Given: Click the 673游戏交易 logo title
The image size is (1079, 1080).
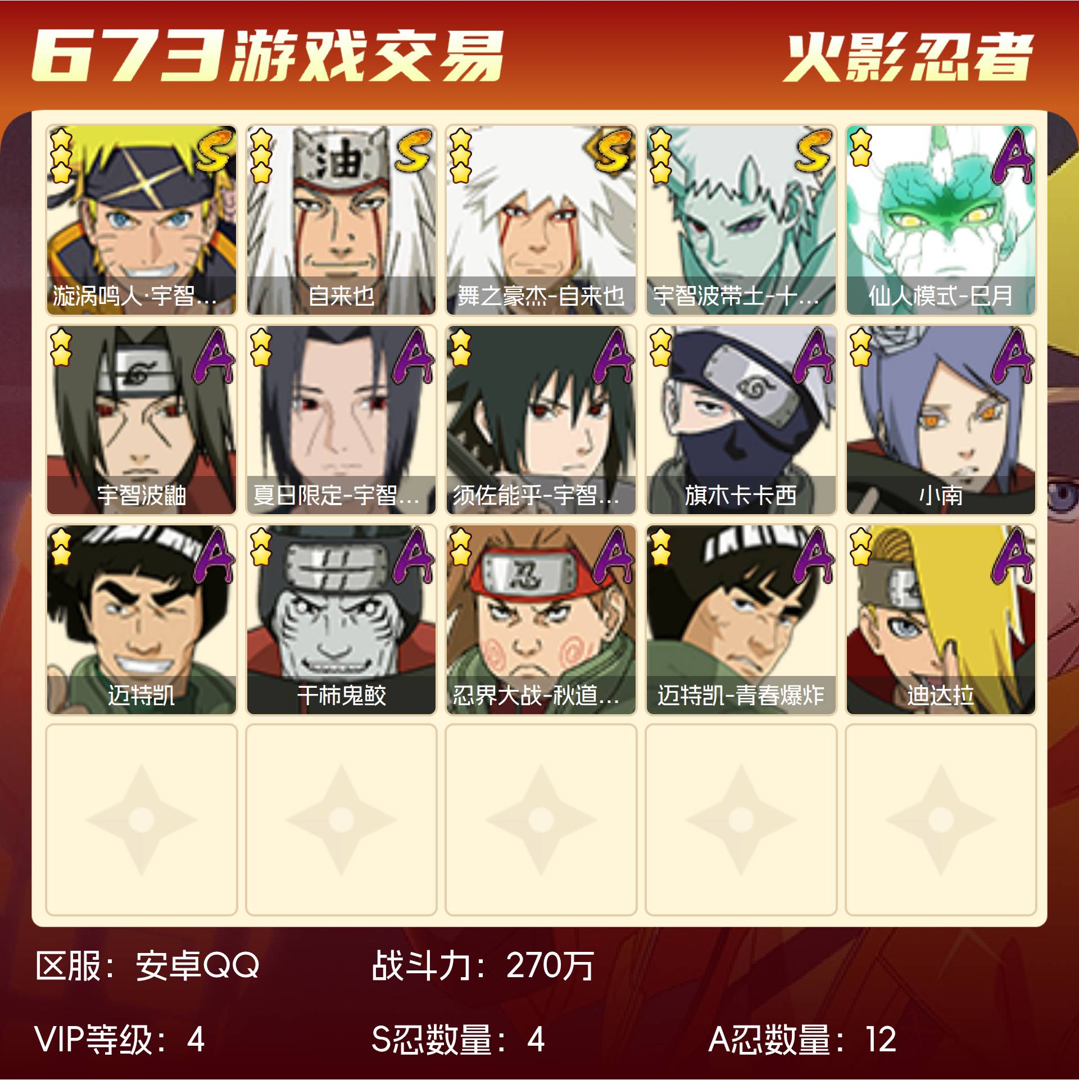Looking at the screenshot, I should pyautogui.click(x=267, y=55).
